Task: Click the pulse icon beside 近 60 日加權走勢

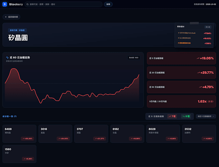Action: (7, 58)
